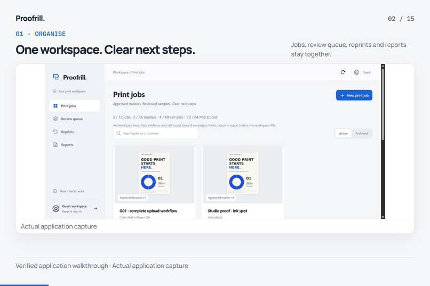Click the Proofrill logo icon in sidebar

point(56,77)
